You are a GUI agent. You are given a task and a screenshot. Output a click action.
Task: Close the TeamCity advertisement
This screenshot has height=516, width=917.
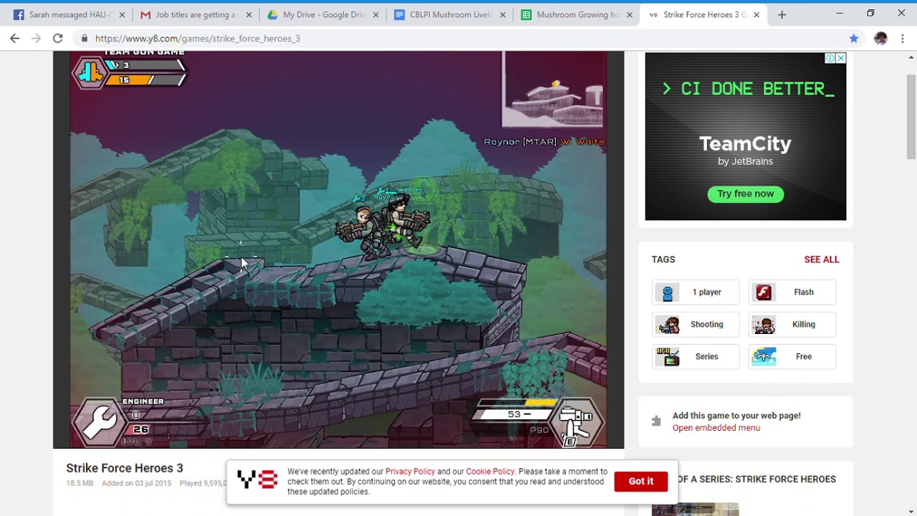point(840,58)
